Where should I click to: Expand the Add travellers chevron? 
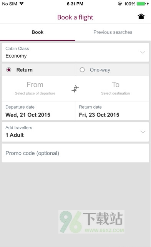pyautogui.click(x=143, y=132)
